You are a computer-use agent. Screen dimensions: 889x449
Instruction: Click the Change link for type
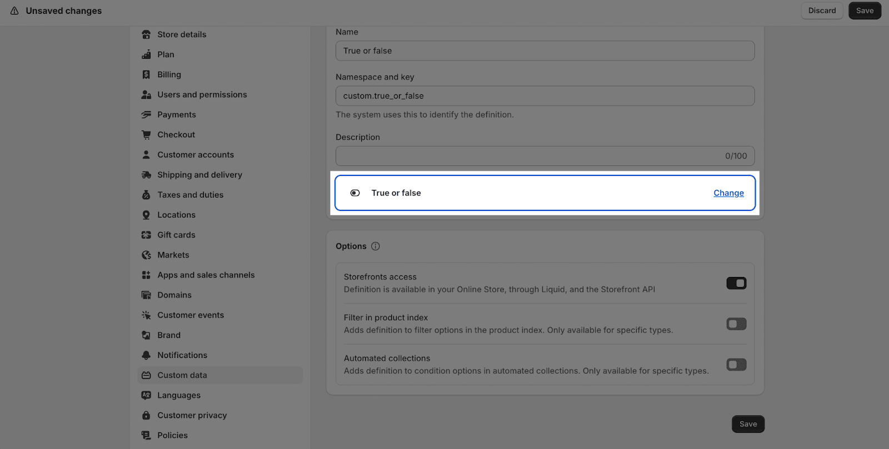coord(728,193)
